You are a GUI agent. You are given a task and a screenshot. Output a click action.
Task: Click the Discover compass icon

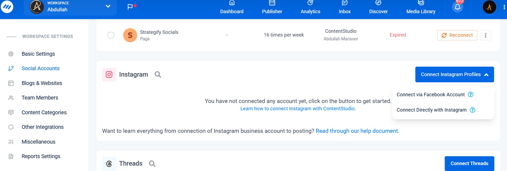point(378,3)
